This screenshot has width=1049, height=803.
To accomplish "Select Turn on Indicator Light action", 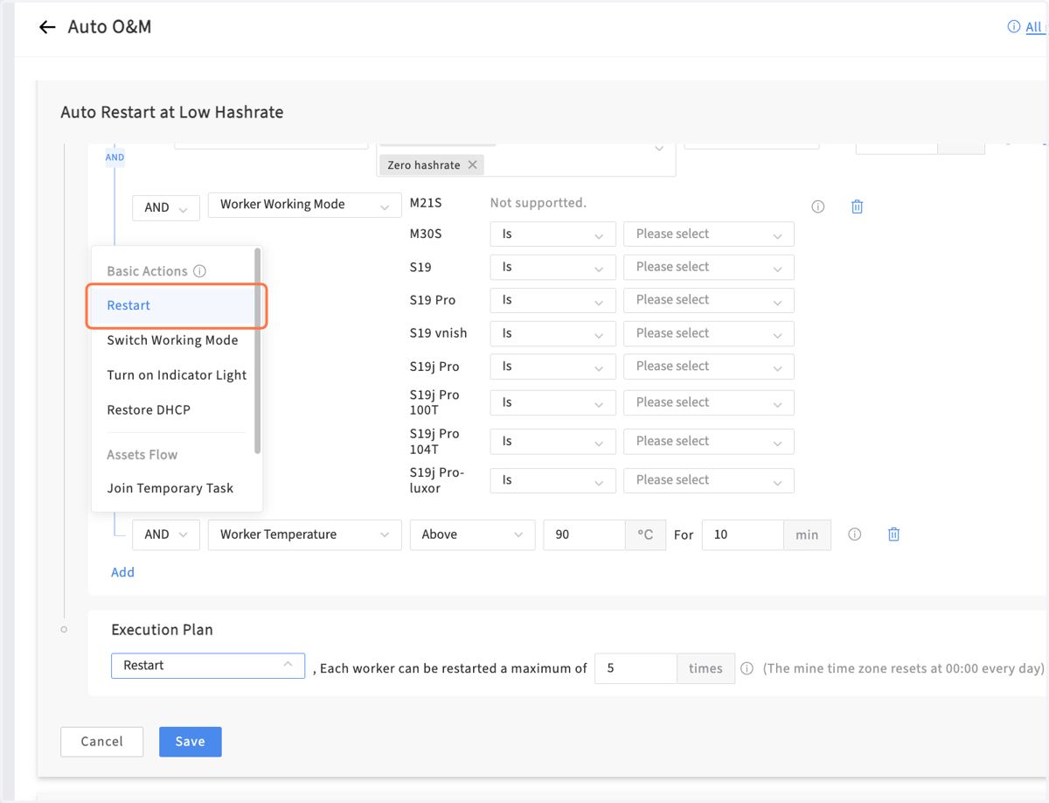I will (177, 375).
